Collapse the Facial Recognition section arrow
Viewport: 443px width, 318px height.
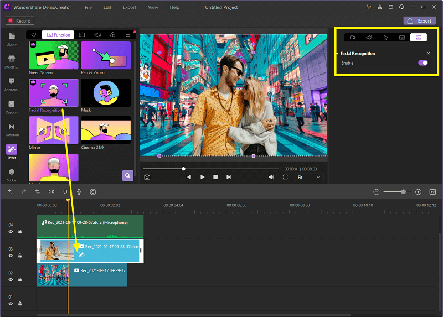click(337, 54)
